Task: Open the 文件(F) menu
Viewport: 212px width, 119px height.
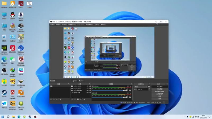Action: (52, 25)
